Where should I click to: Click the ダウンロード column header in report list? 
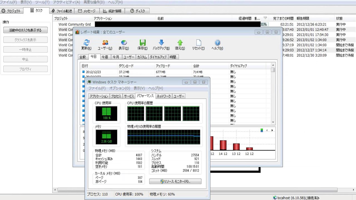click(x=136, y=66)
